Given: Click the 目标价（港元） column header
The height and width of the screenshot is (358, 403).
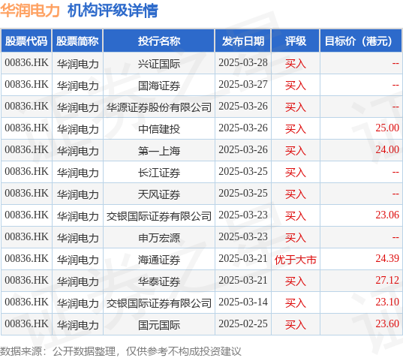Looking at the screenshot, I should (x=362, y=41).
